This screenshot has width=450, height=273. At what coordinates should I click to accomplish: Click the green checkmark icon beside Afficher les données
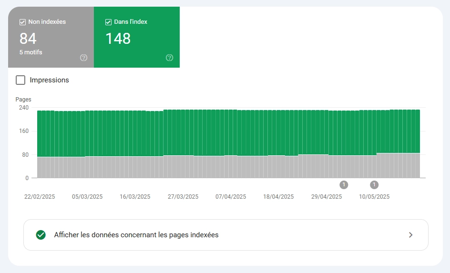click(41, 235)
